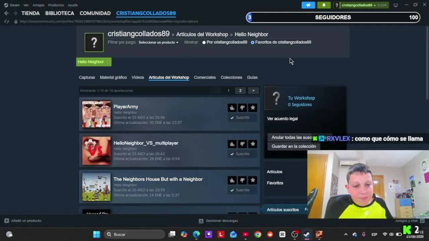429x241 pixels.
Task: Star The Neighbors House But with a Neighbor
Action: (x=253, y=180)
